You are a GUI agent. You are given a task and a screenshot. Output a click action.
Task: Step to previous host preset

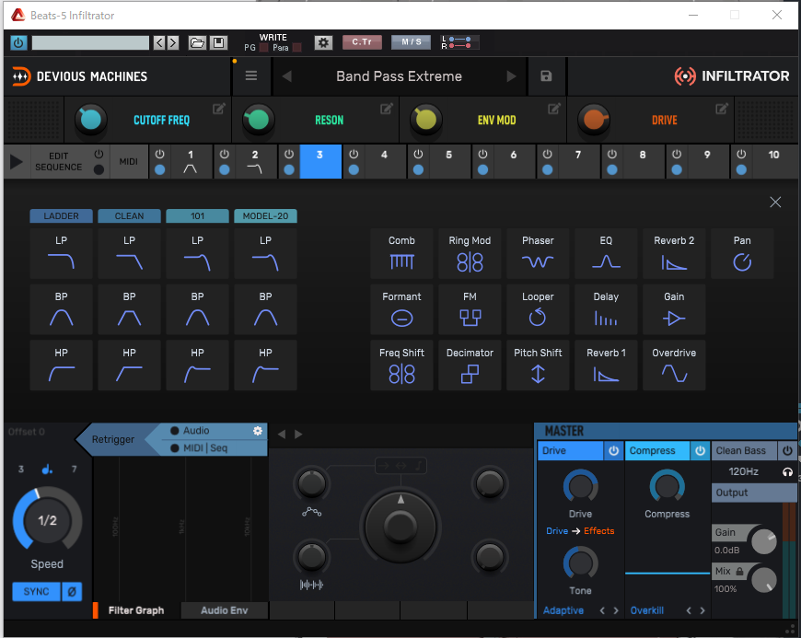coord(159,42)
